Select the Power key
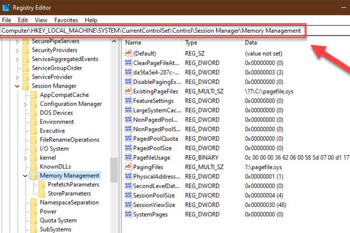The width and height of the screenshot is (350, 233). [48, 211]
